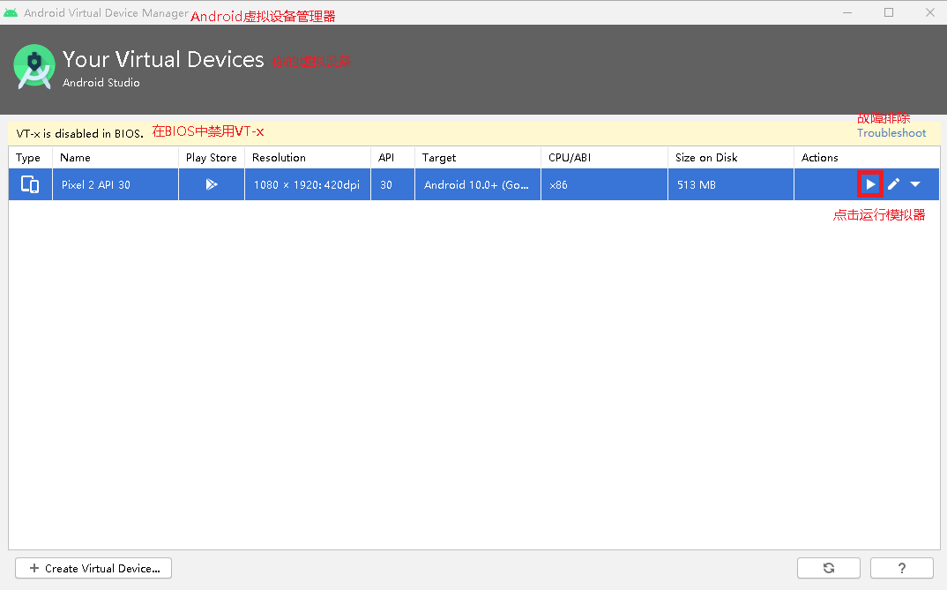
Task: Maximize the AVD Manager window
Action: [x=889, y=12]
